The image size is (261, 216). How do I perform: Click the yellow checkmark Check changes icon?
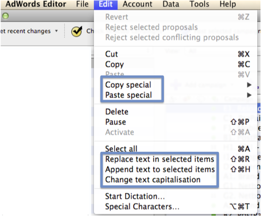click(x=77, y=31)
